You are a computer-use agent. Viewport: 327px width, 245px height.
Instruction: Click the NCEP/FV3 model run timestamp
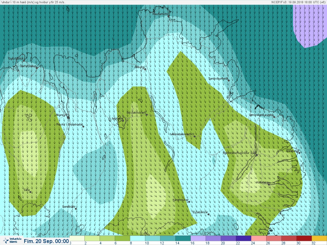click(299, 2)
